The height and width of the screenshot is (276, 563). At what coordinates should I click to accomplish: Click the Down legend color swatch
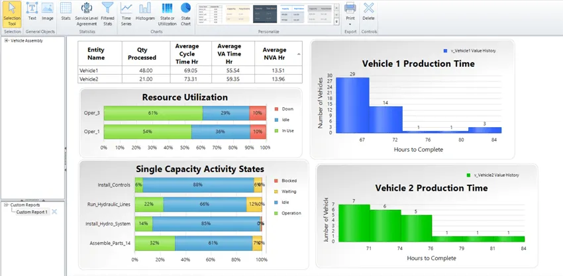[276, 109]
